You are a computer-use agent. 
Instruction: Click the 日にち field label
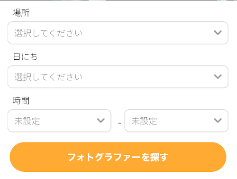pyautogui.click(x=25, y=57)
